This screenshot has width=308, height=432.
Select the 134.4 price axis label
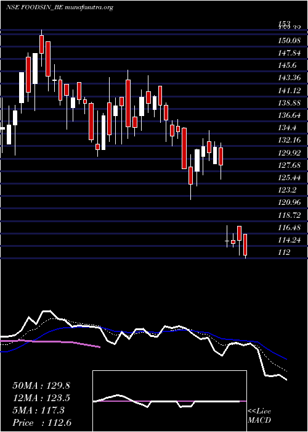point(287,128)
